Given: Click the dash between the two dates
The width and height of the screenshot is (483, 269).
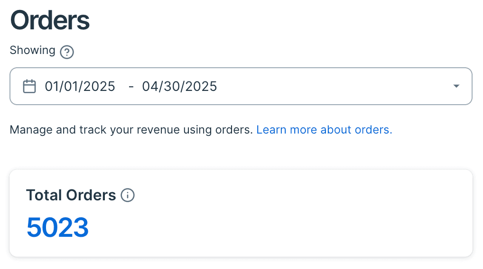Looking at the screenshot, I should tap(131, 87).
